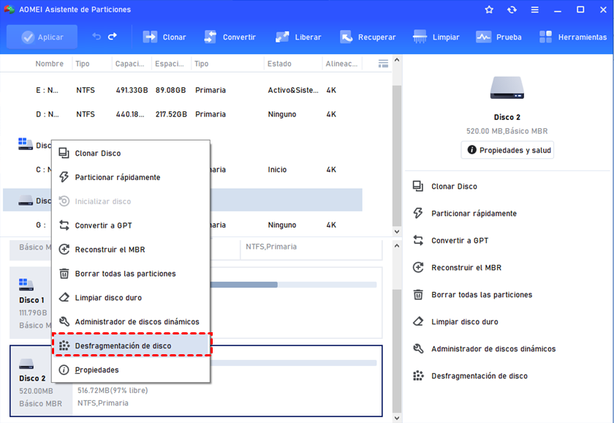Image resolution: width=614 pixels, height=423 pixels.
Task: Toggle the list view layout icon
Action: click(383, 64)
